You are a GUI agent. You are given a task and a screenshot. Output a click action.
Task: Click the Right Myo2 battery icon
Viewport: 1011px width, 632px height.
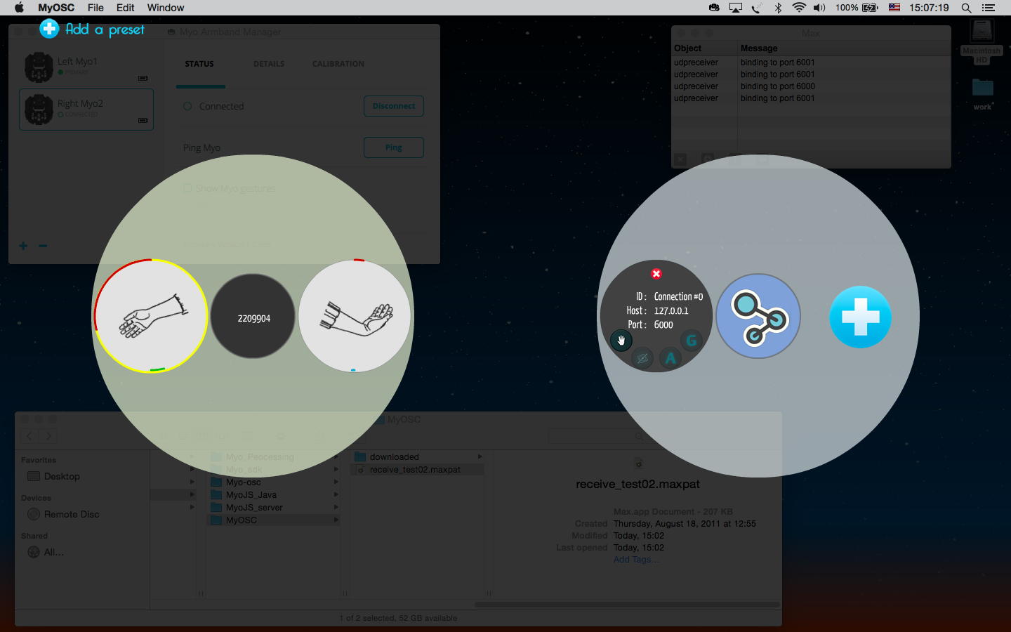[x=143, y=120]
